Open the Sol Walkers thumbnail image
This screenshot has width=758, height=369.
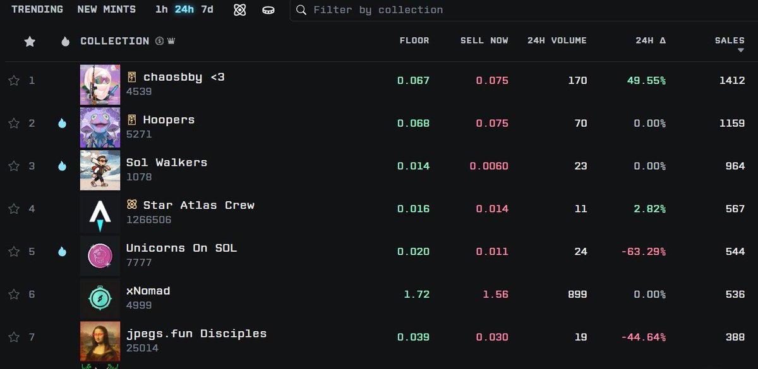click(100, 170)
